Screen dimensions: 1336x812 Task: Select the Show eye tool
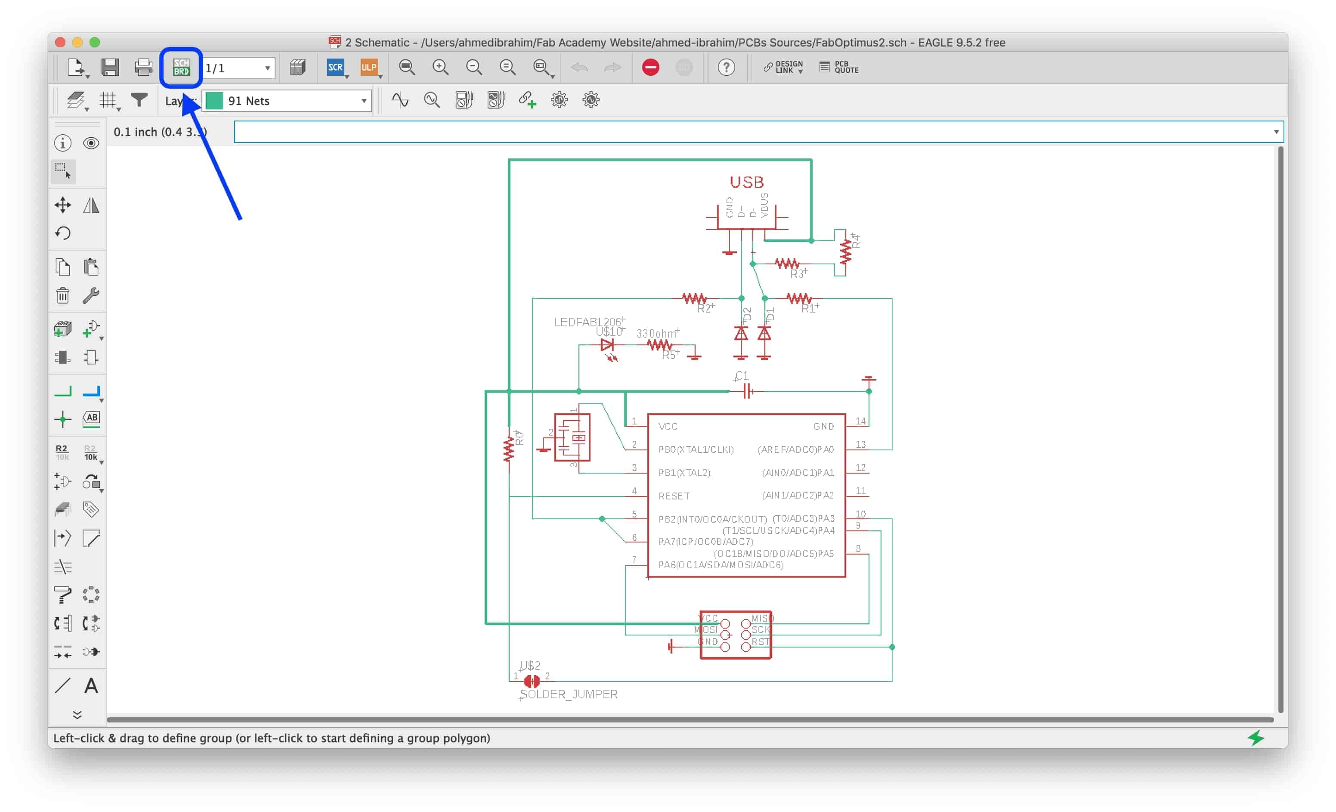click(91, 143)
